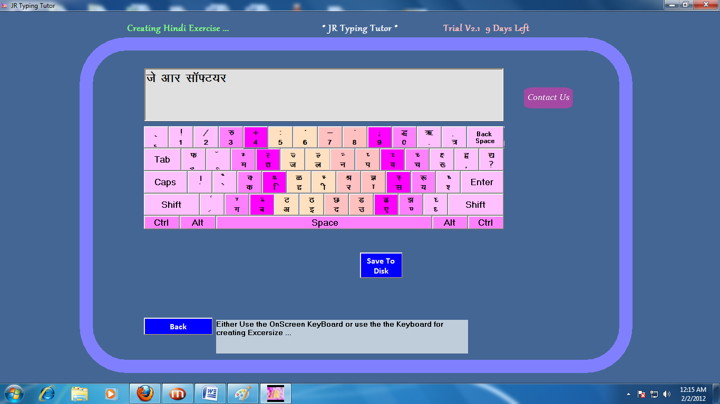Click the ल key
720x404 pixels.
click(x=317, y=159)
